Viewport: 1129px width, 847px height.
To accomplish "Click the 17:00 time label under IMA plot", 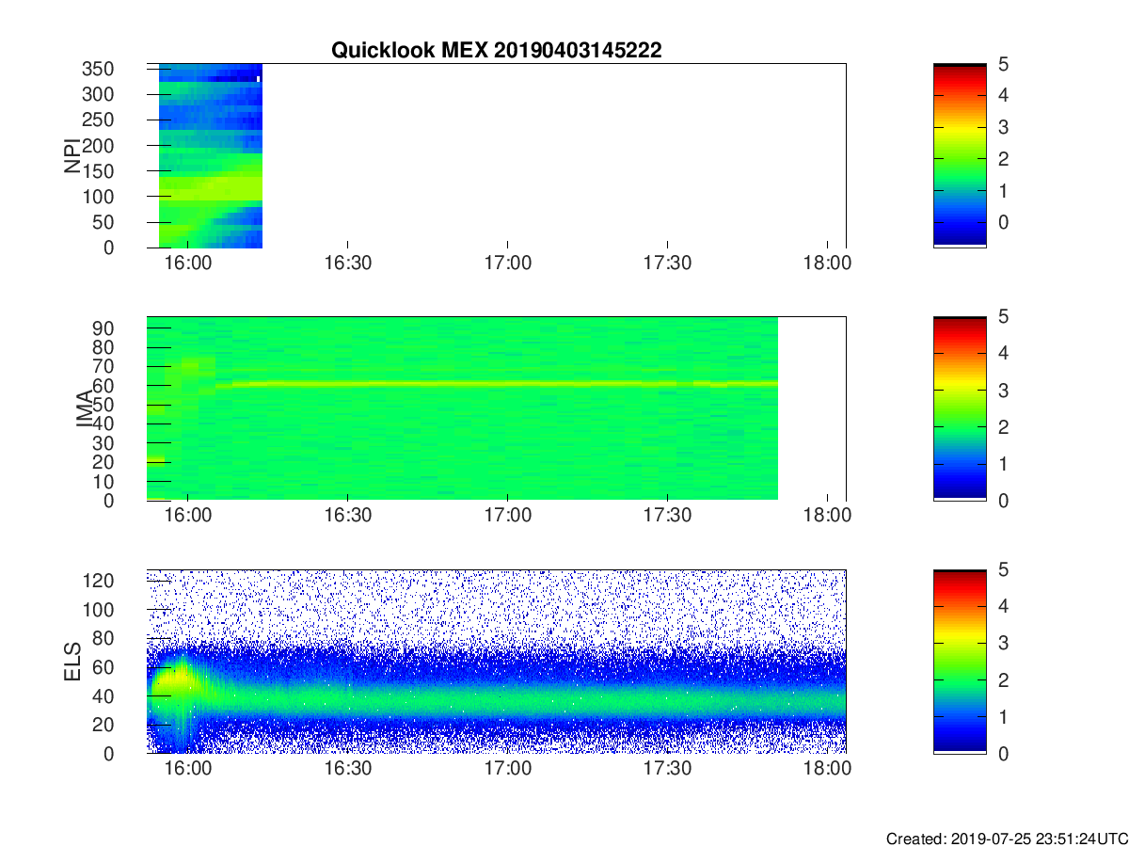I will [x=508, y=516].
